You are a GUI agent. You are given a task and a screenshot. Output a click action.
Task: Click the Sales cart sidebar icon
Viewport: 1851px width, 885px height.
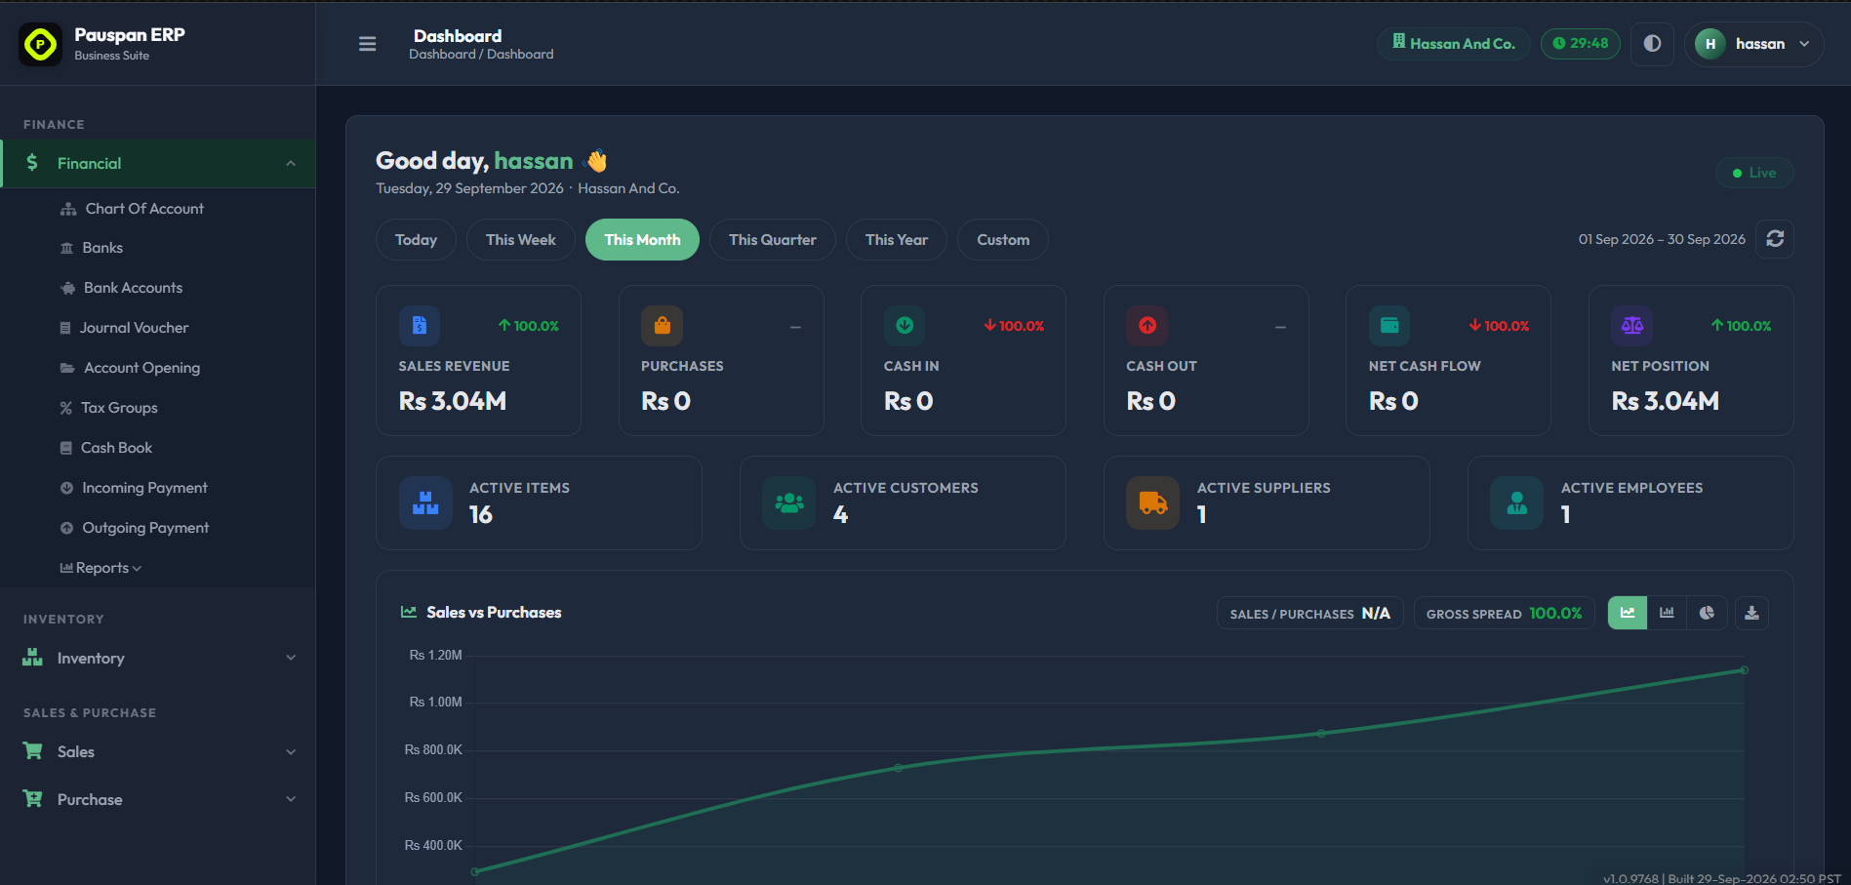point(32,751)
